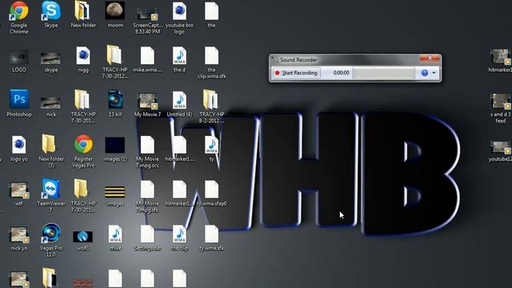Select the wolf1 image icon
The height and width of the screenshot is (288, 512).
pos(82,237)
